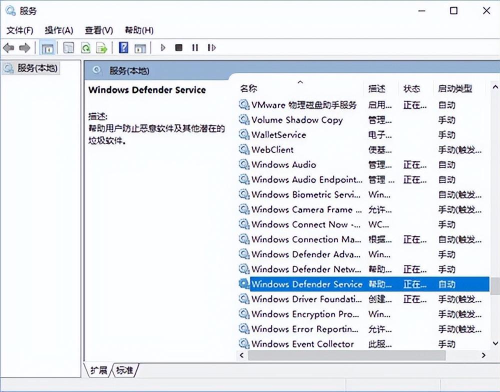The width and height of the screenshot is (500, 392).
Task: Click the gear icon beside Windows Defender Service
Action: click(244, 284)
